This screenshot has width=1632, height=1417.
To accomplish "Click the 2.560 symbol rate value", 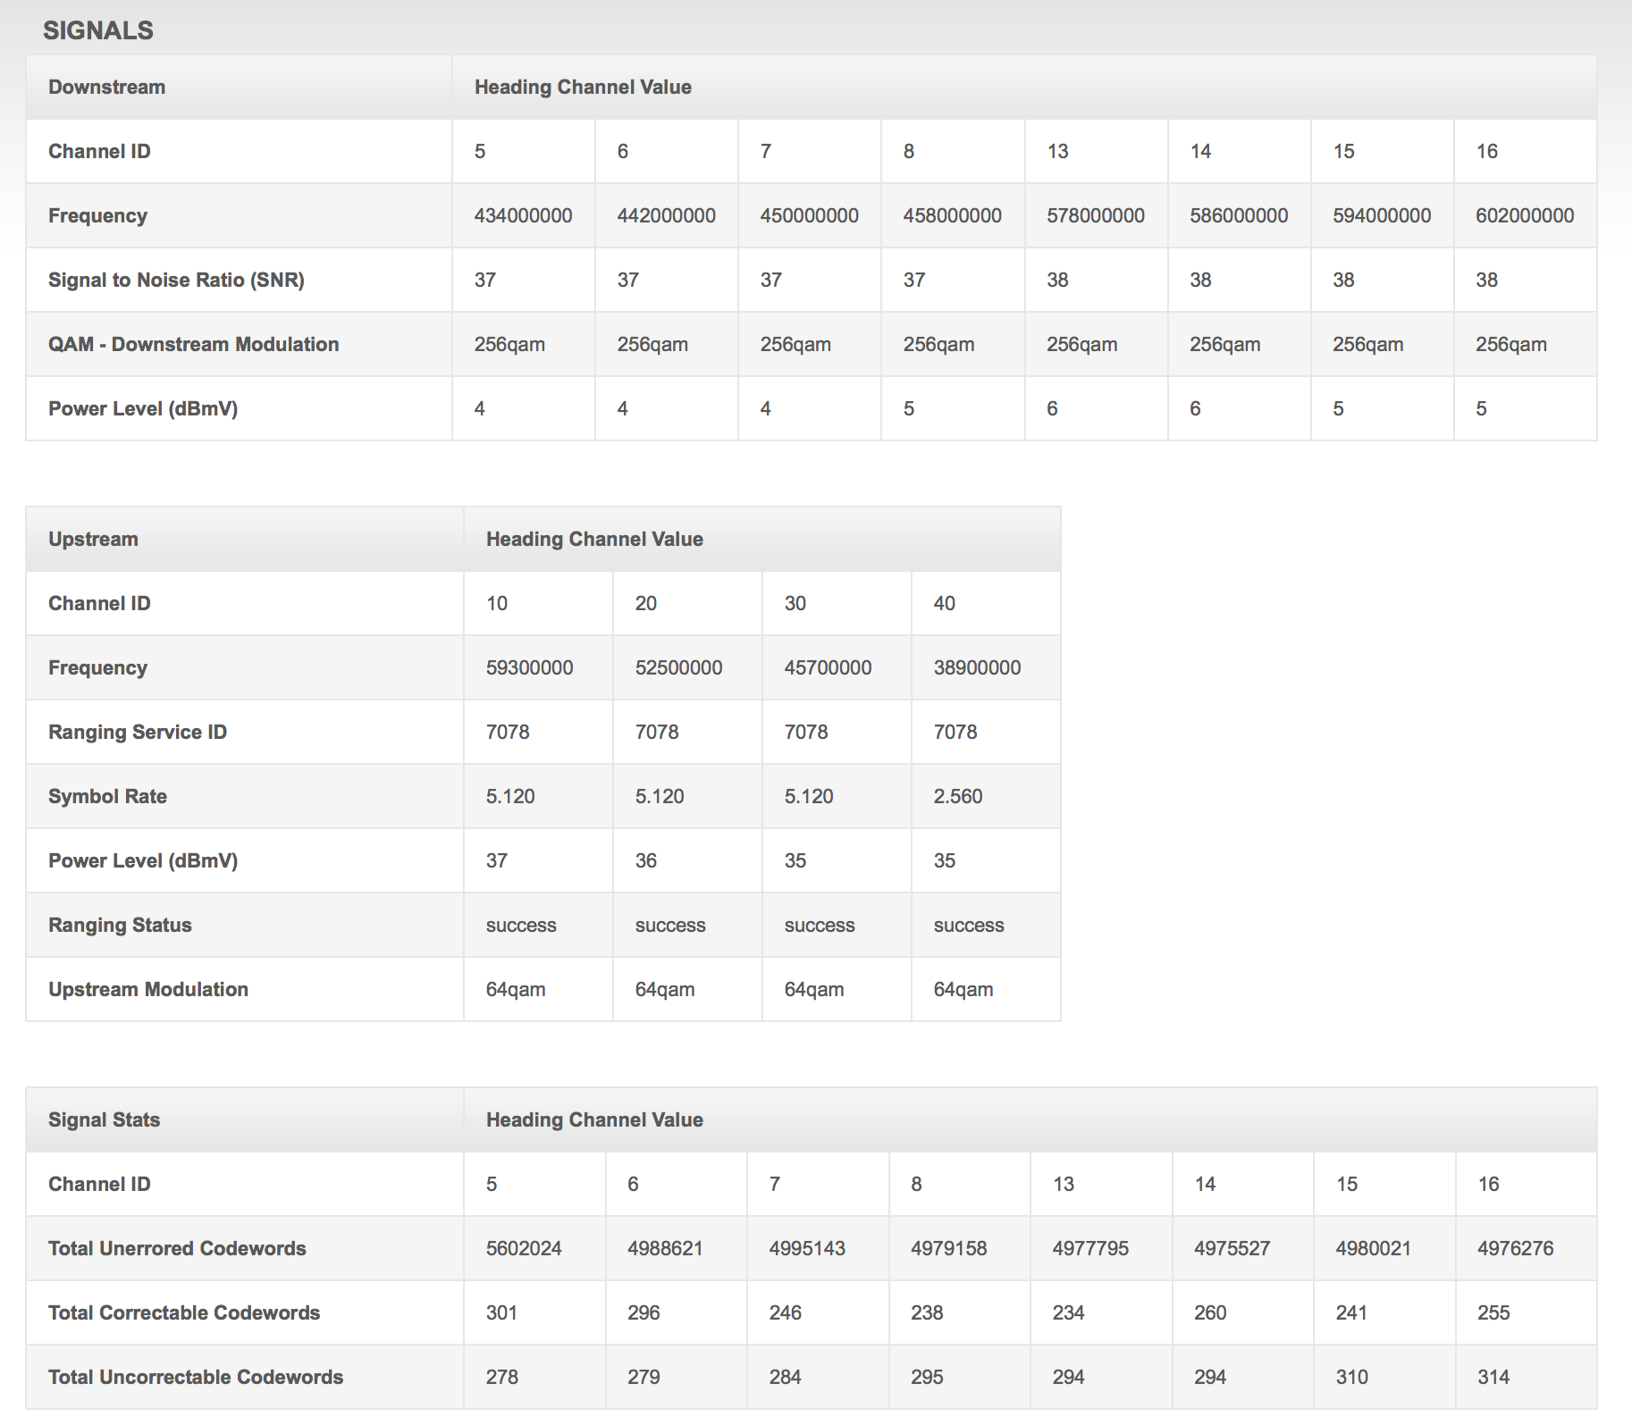I will (957, 797).
